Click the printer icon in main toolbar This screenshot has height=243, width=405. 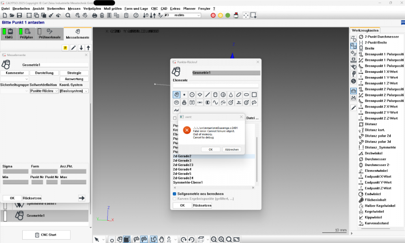click(94, 15)
